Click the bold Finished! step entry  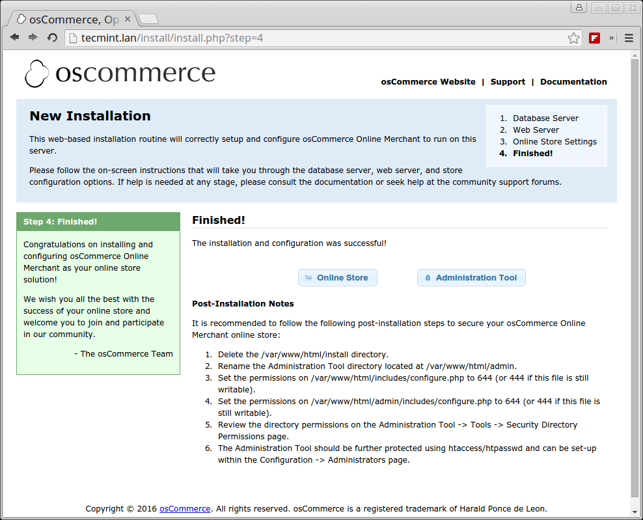532,154
